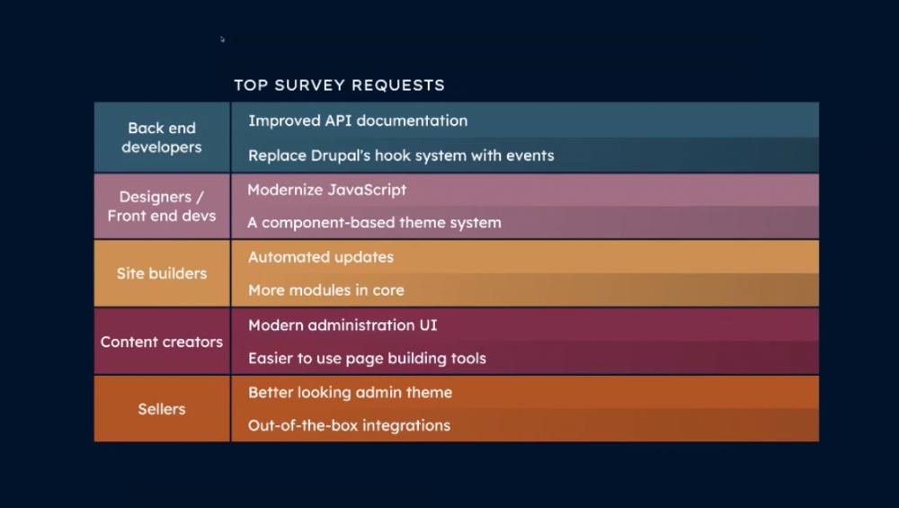Click the "Site builders" category cell
This screenshot has height=508, width=899.
coord(162,273)
